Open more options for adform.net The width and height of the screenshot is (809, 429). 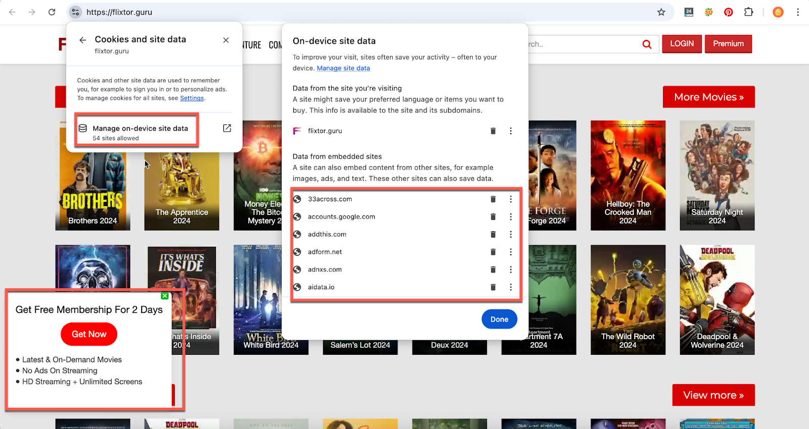(x=511, y=252)
